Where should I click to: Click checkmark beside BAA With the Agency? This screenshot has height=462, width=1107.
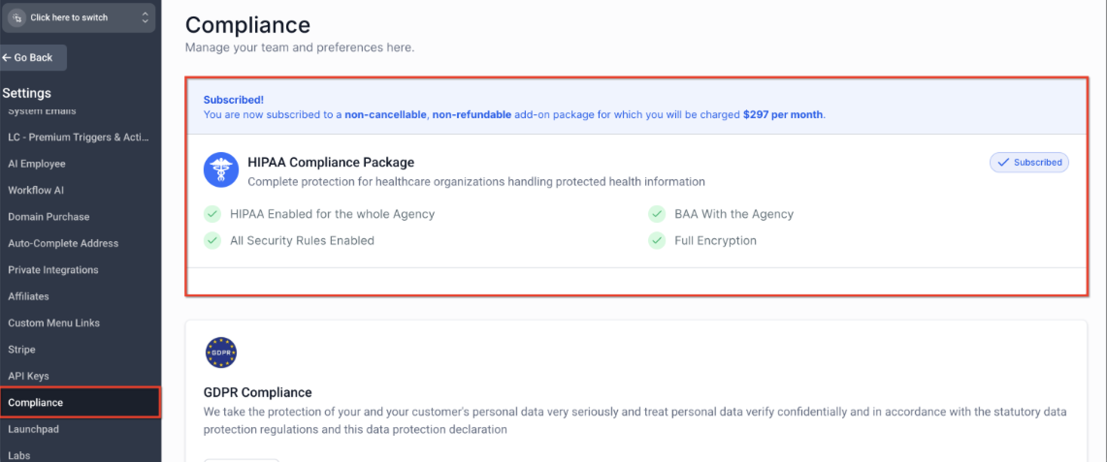(657, 214)
